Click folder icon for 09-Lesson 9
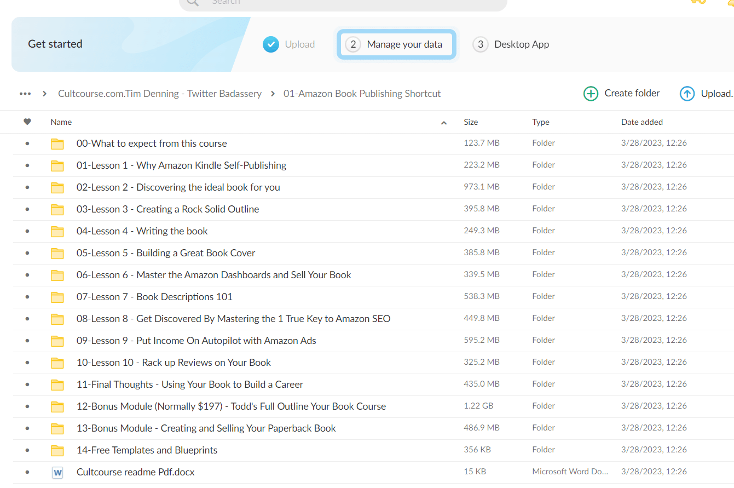The width and height of the screenshot is (734, 488). point(57,341)
